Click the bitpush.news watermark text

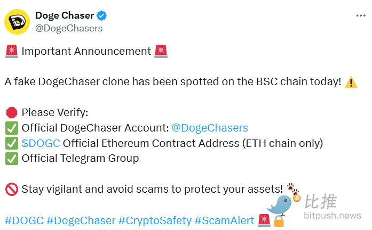pyautogui.click(x=332, y=216)
